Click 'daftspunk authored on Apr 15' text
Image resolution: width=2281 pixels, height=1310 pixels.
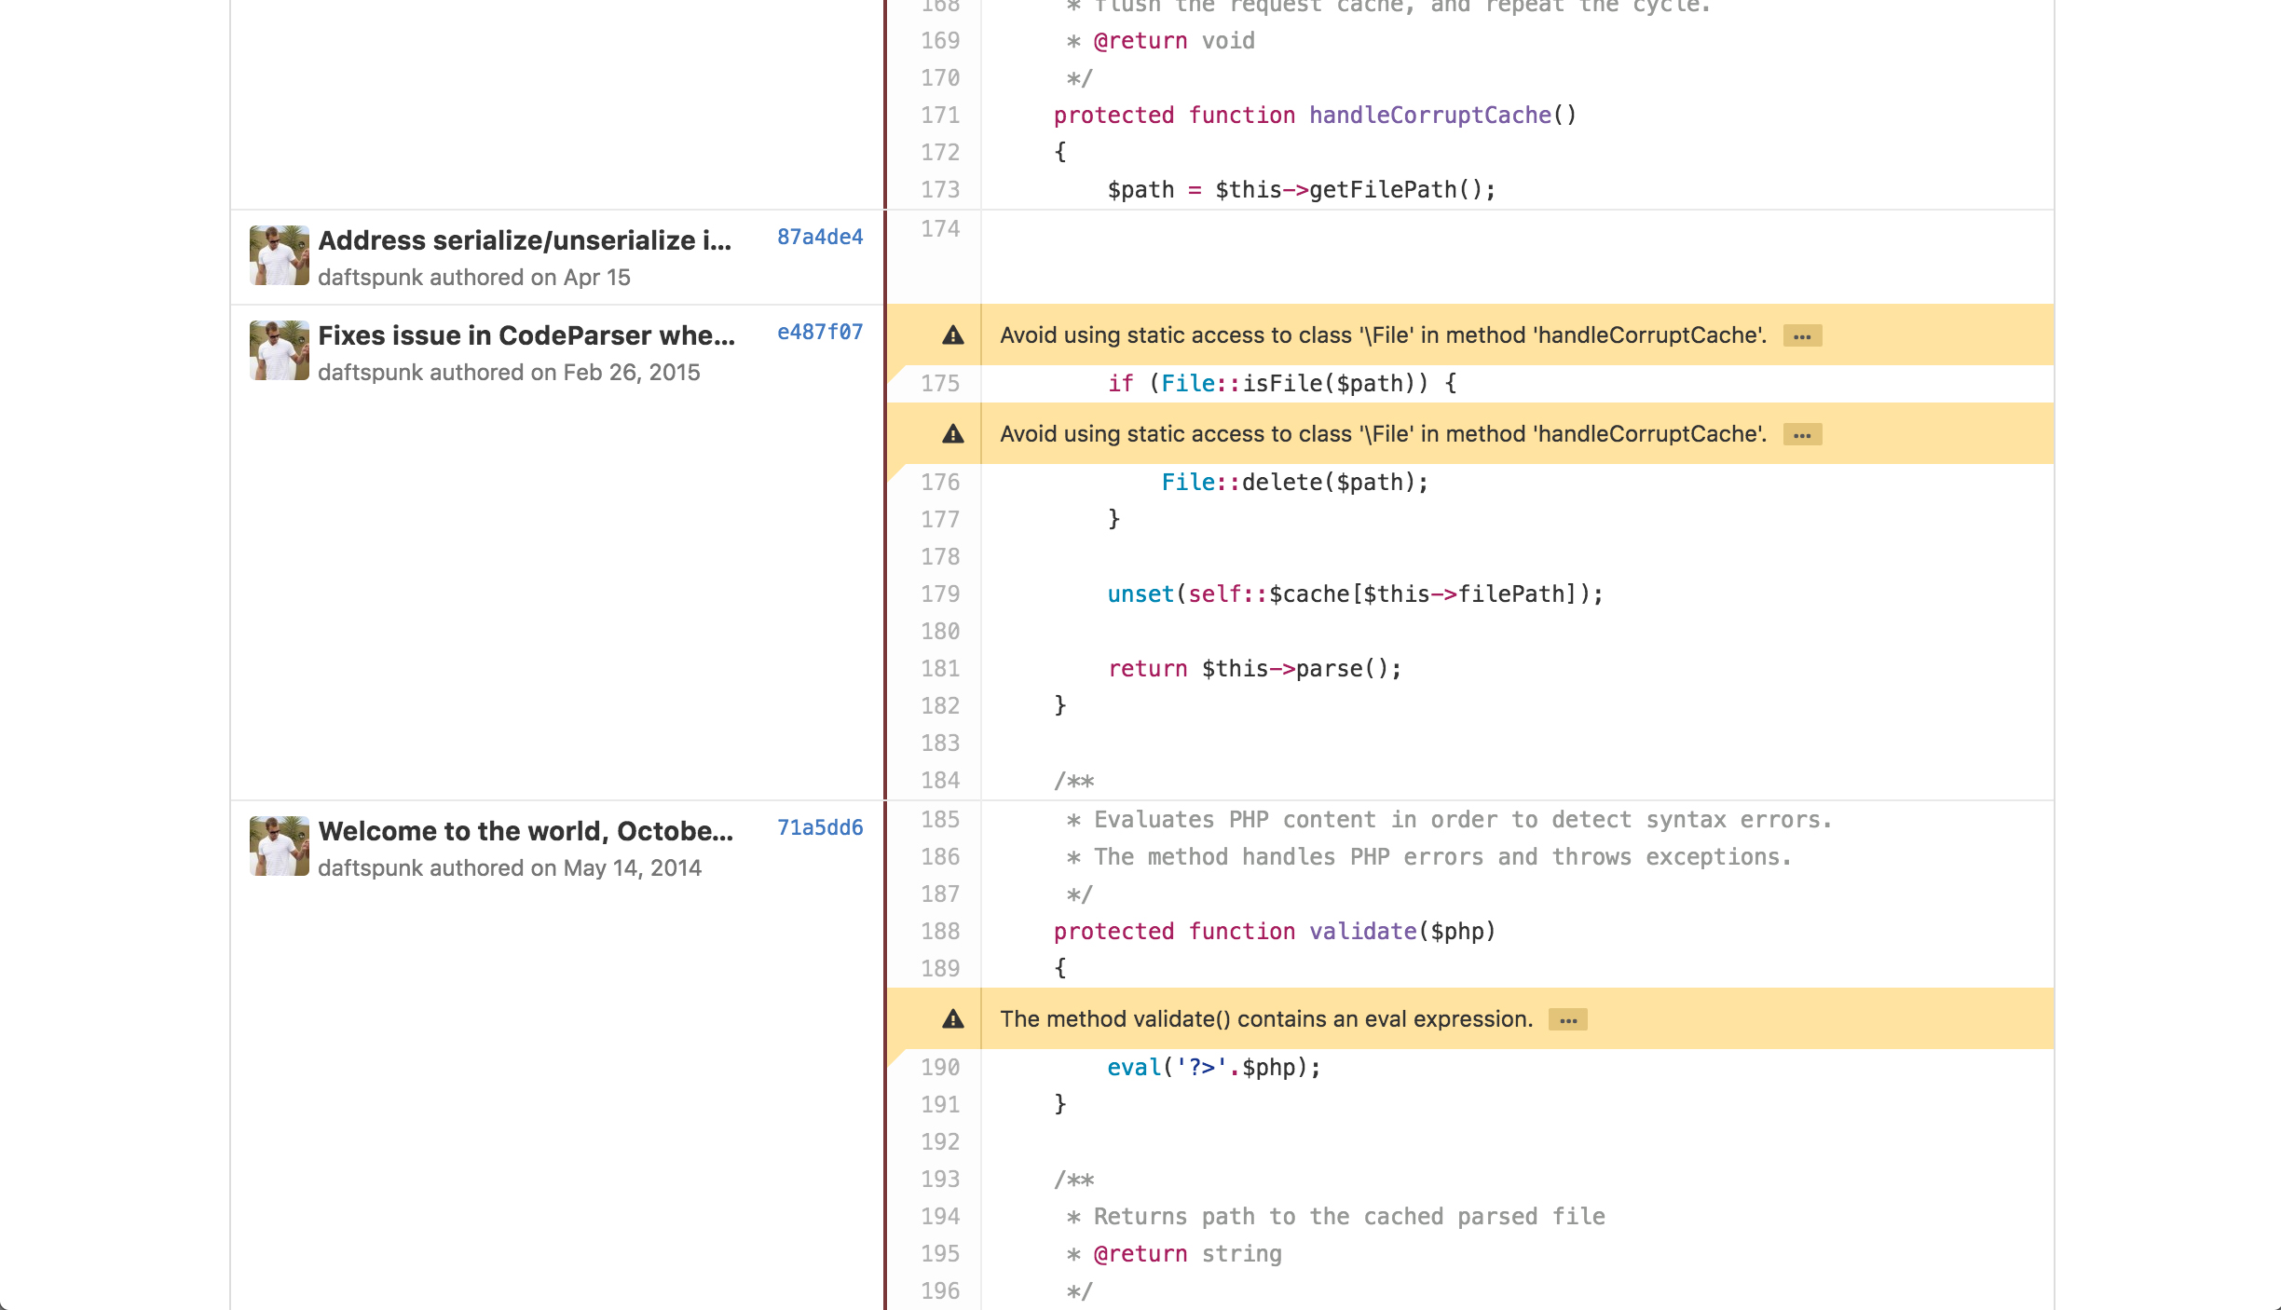tap(474, 278)
